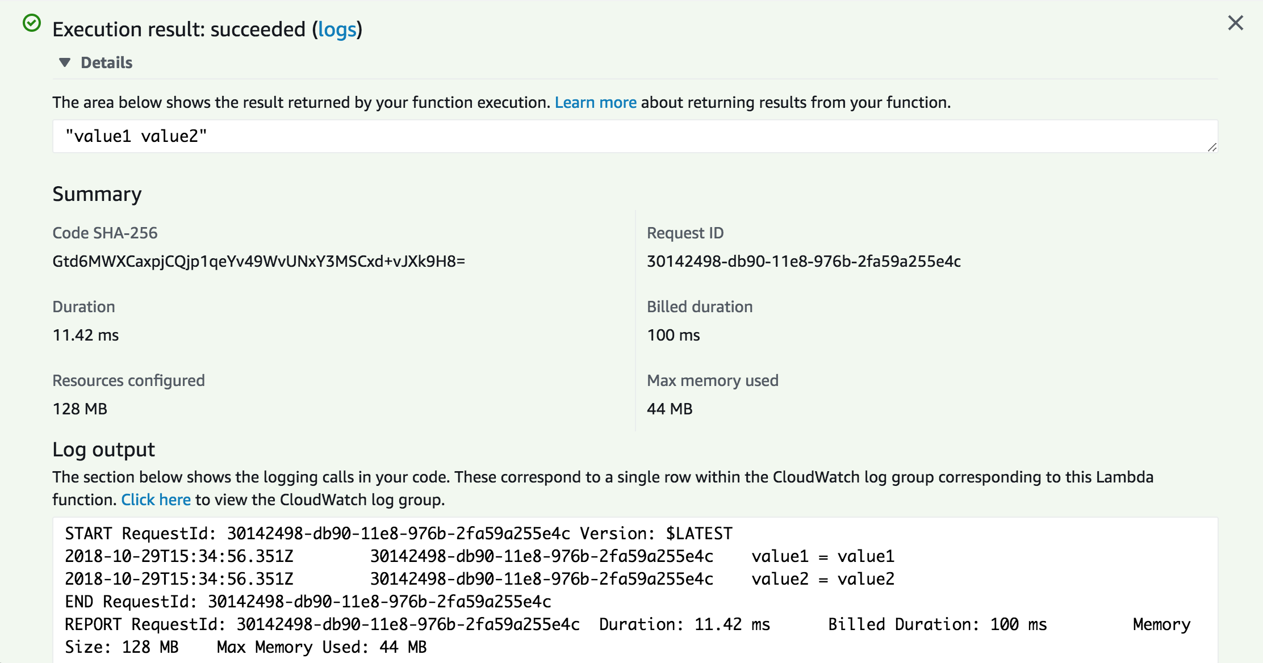1263x663 pixels.
Task: Click the Details label text
Action: coord(106,62)
